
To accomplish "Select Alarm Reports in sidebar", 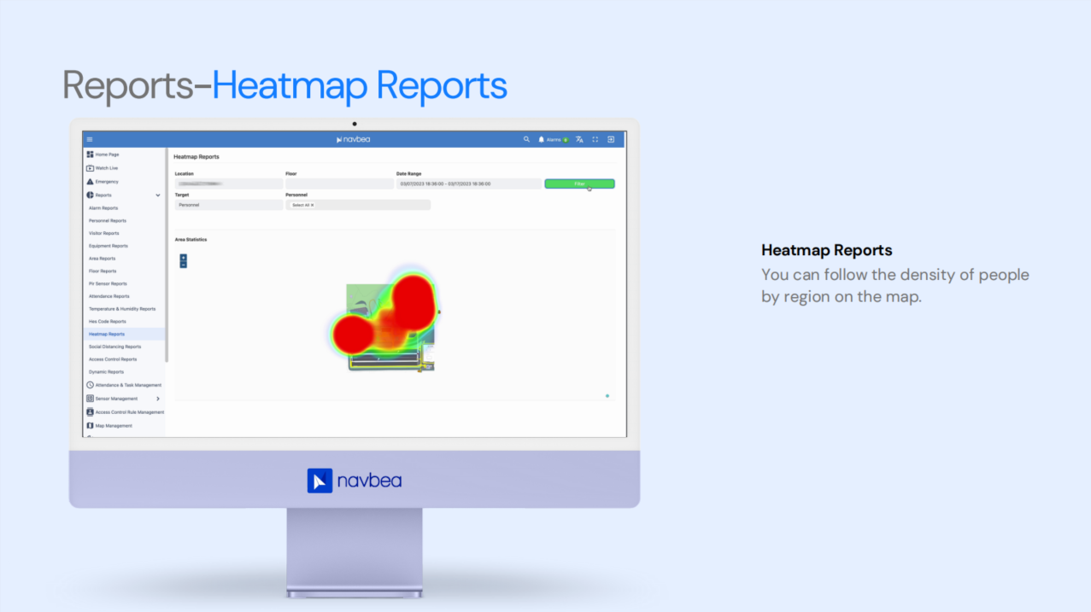I will click(103, 208).
